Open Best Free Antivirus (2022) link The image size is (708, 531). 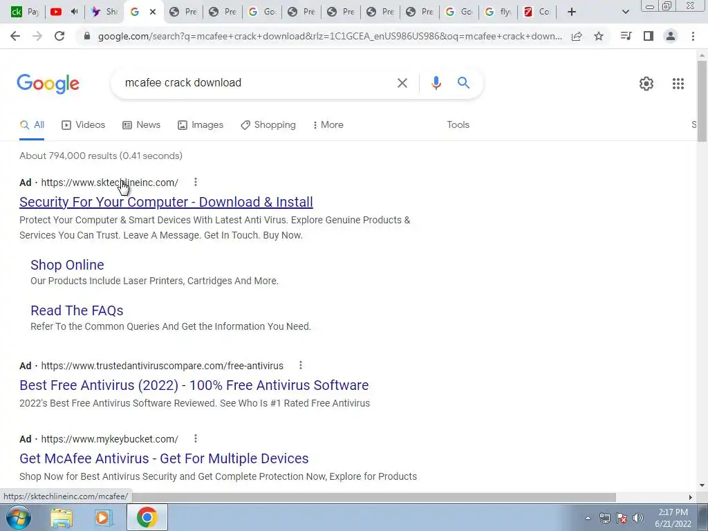tap(194, 385)
